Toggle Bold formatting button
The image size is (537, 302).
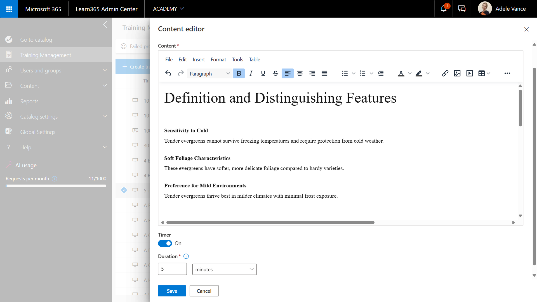tap(239, 73)
